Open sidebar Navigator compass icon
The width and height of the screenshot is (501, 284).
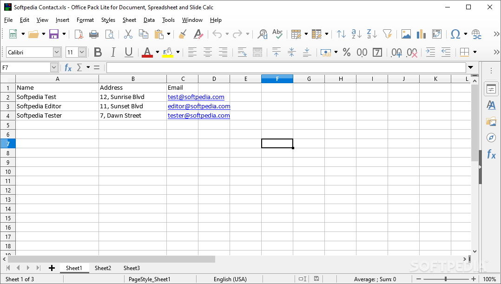(x=491, y=138)
